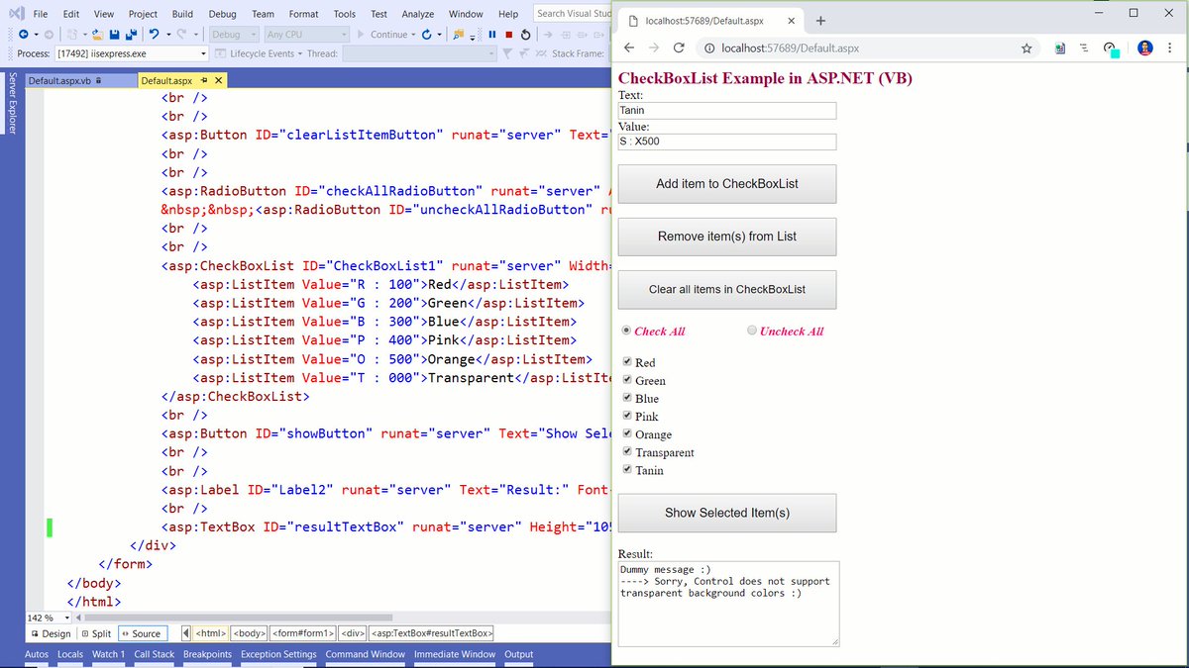Viewport: 1189px width, 668px height.
Task: Uncheck the Red checkbox
Action: pyautogui.click(x=627, y=362)
